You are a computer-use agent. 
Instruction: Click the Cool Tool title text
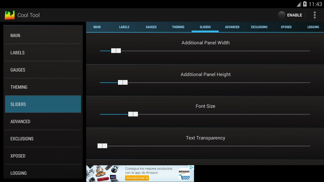29,15
